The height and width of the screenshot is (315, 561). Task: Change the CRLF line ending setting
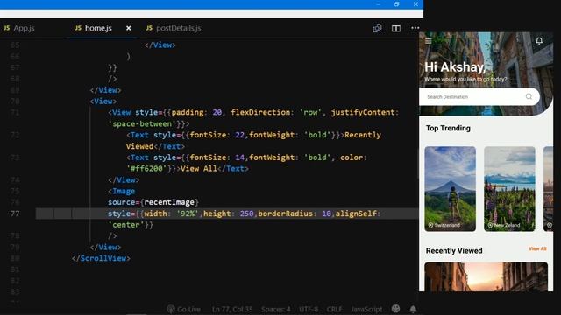[x=334, y=309]
